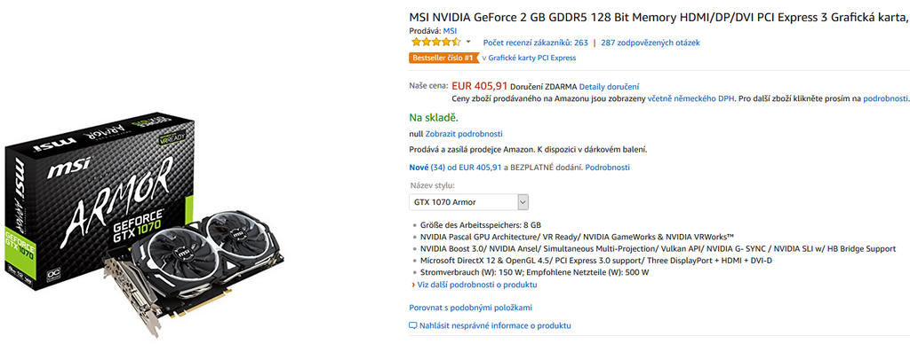Click Porovnat s podobnými položkami

[x=471, y=308]
